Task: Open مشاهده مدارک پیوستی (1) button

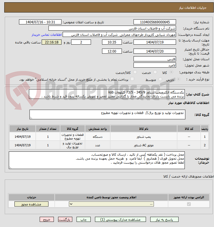Action: 120,220
